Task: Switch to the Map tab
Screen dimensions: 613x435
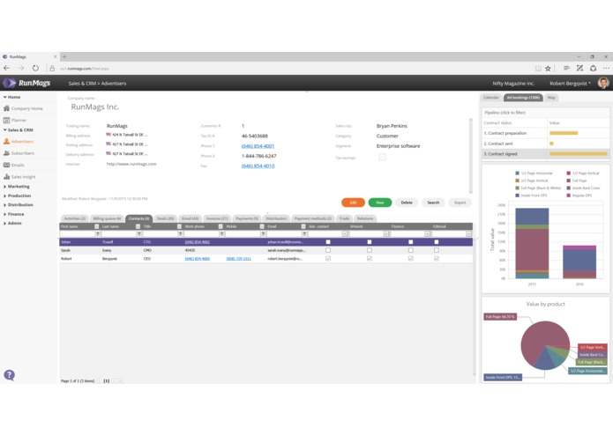Action: 551,98
